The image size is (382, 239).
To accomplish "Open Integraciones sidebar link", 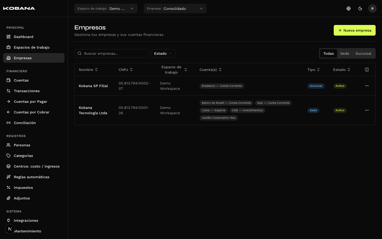I will pos(34,220).
